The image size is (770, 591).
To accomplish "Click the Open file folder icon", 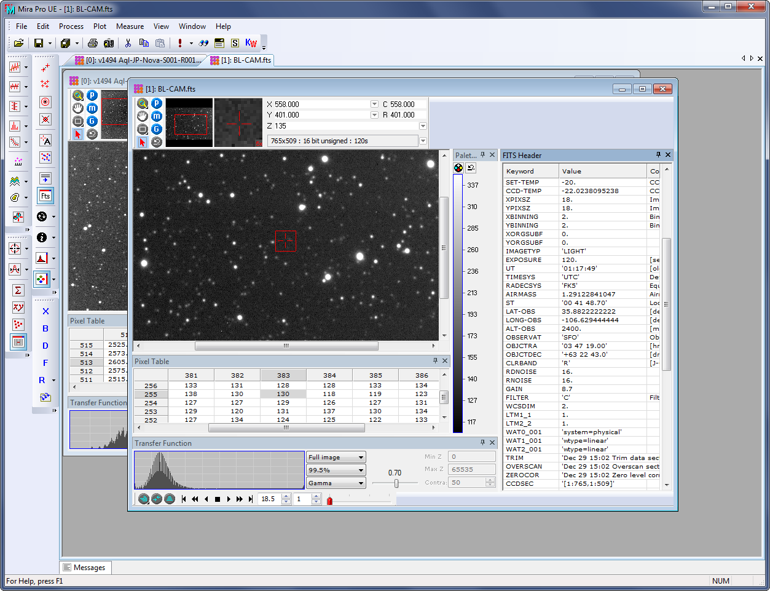I will click(18, 43).
